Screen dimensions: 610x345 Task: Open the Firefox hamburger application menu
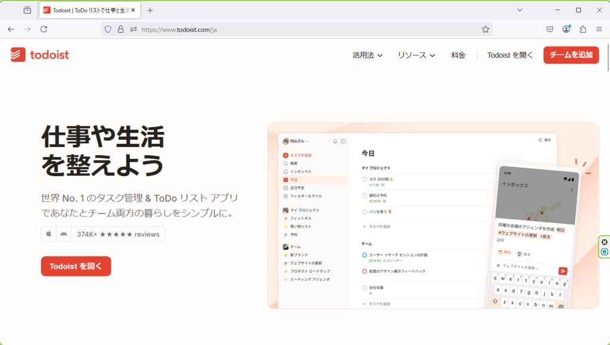599,29
